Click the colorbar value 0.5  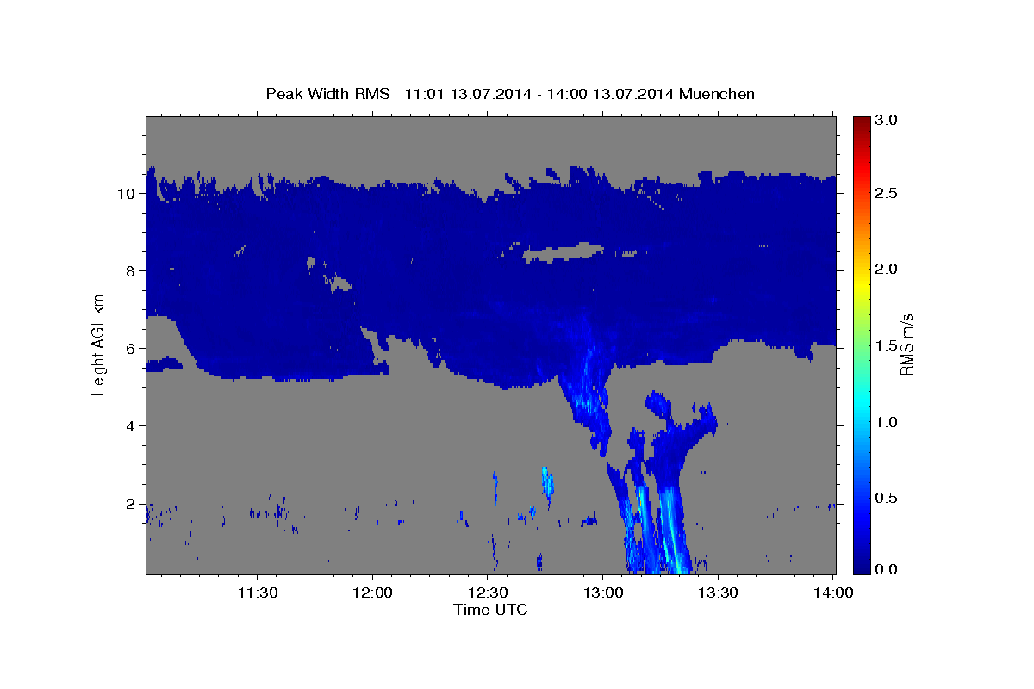point(888,498)
